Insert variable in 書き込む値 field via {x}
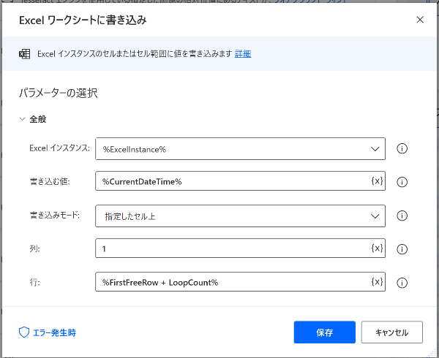 pyautogui.click(x=377, y=181)
